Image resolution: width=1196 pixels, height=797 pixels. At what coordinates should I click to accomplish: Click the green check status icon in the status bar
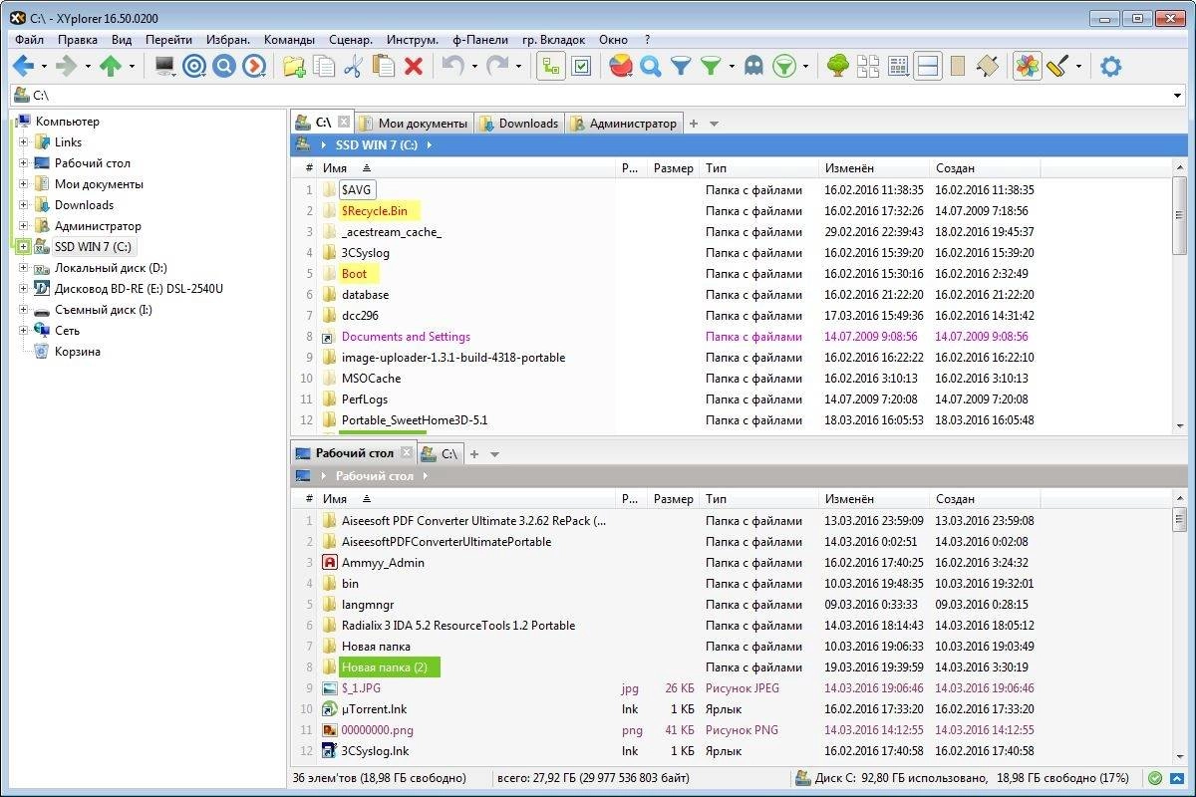click(1155, 778)
